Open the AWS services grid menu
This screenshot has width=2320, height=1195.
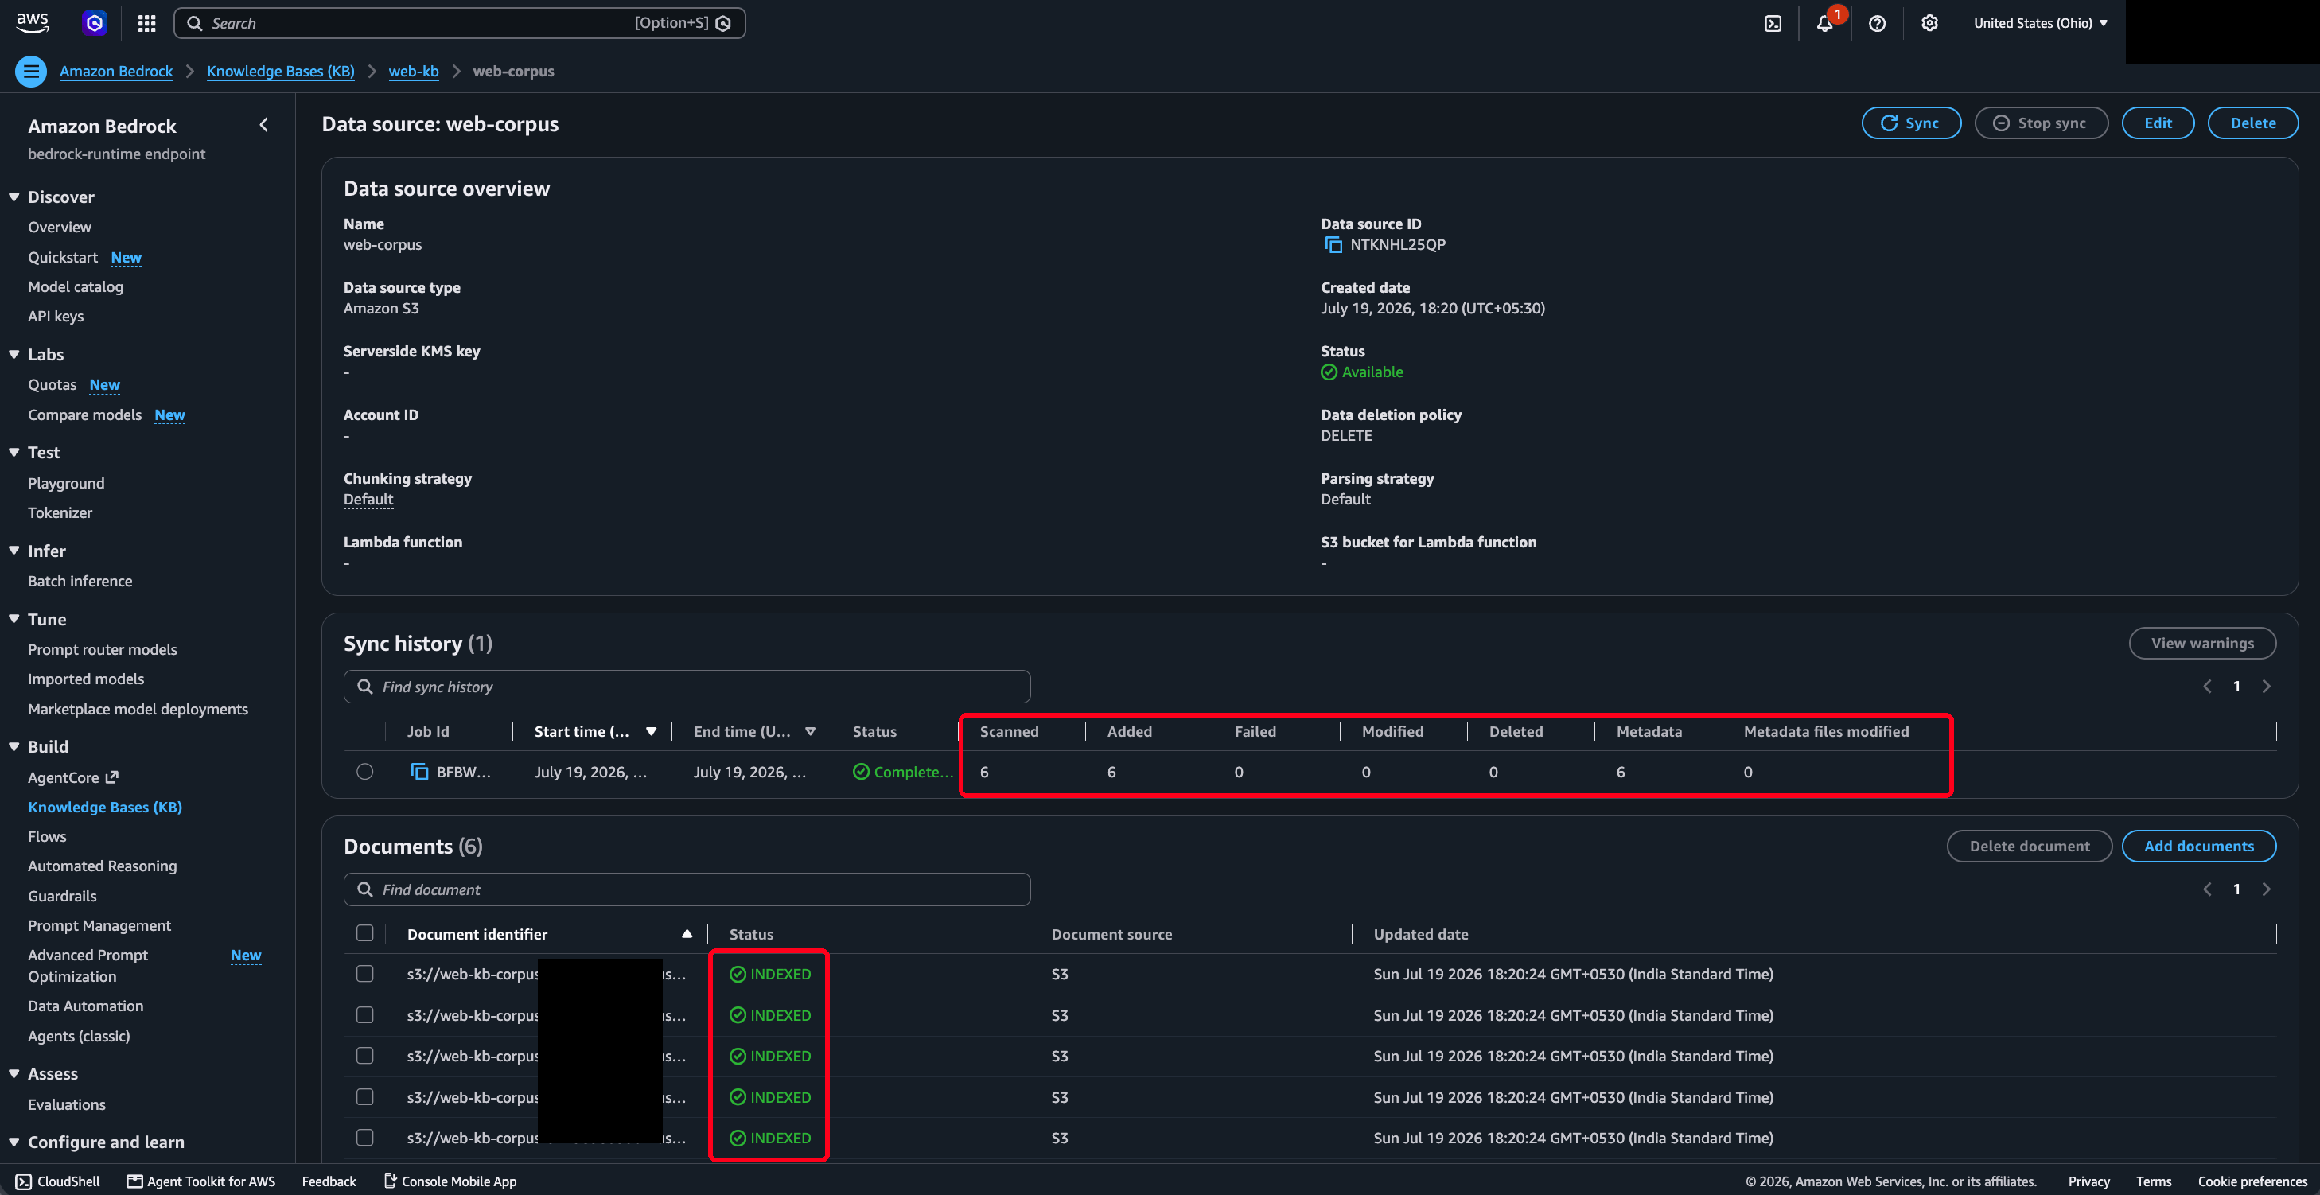point(147,23)
